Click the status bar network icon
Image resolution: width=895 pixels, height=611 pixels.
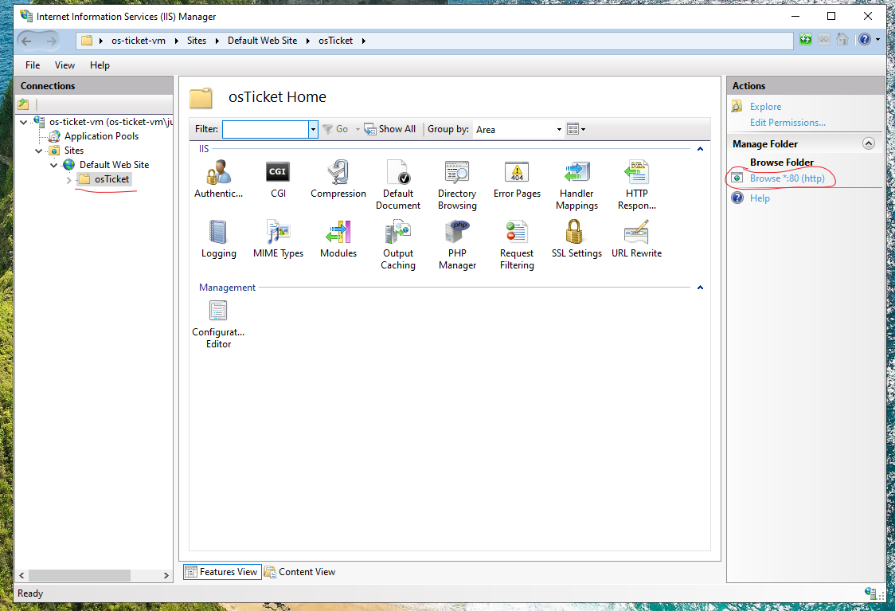(870, 593)
